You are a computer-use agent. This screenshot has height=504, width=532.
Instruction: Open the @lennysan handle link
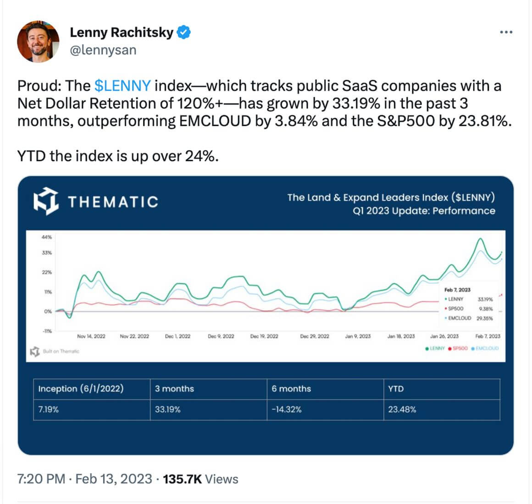[103, 50]
